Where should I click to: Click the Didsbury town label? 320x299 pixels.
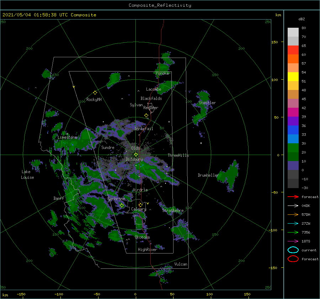click(x=134, y=159)
